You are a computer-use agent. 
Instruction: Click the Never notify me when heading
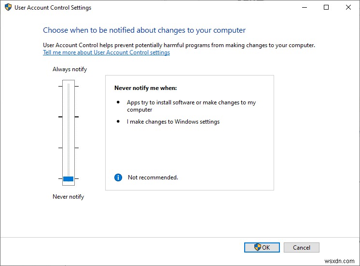tap(145, 88)
